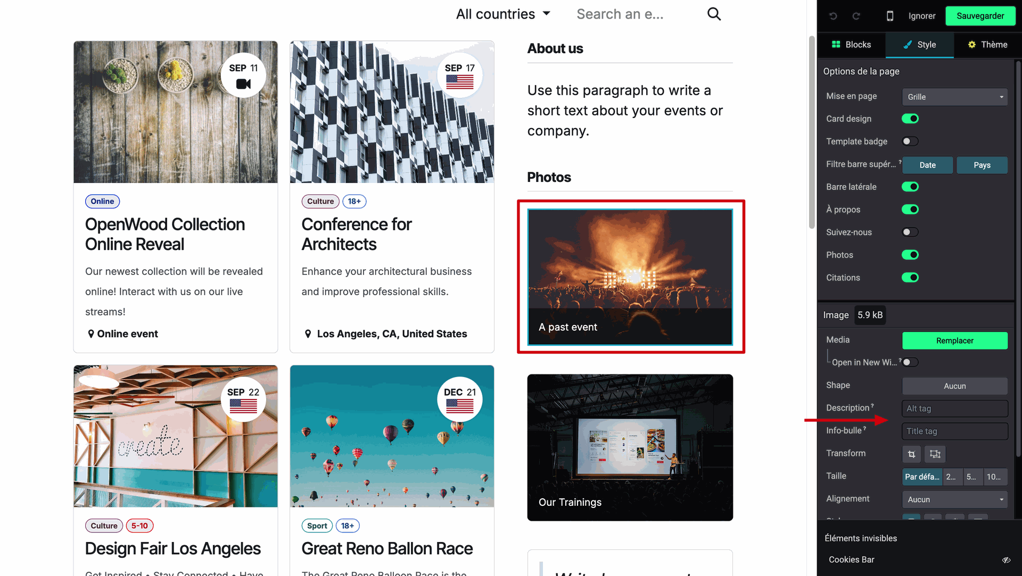This screenshot has width=1022, height=576.
Task: Open the Mise en page Grille dropdown
Action: (954, 97)
